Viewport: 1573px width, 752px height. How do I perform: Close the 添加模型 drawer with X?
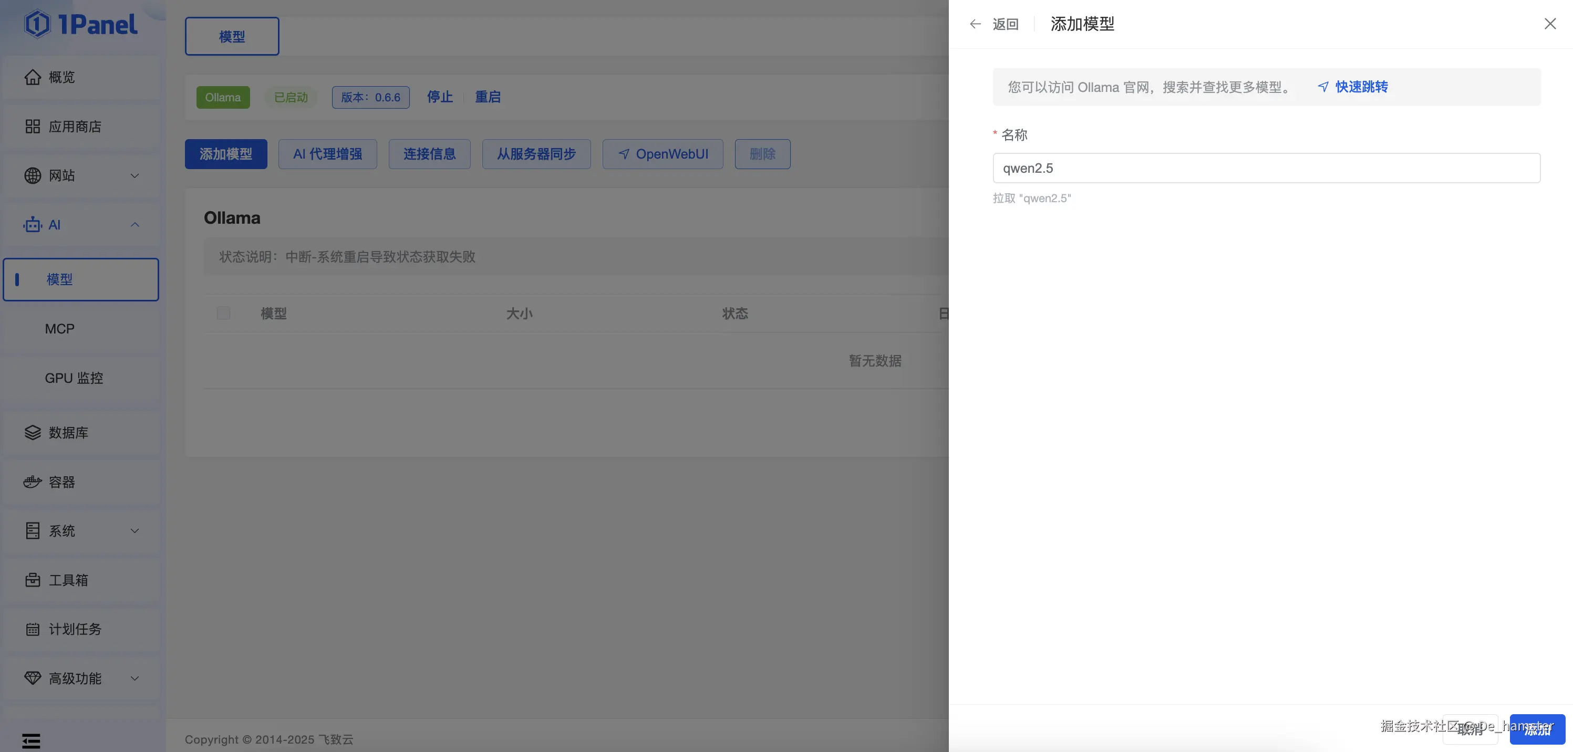click(1550, 24)
